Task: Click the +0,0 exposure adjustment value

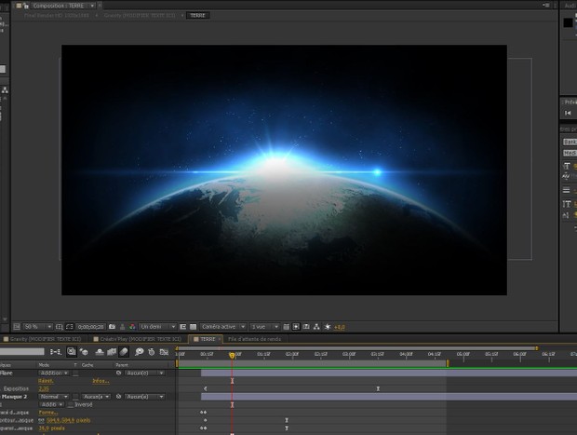Action: click(x=340, y=327)
